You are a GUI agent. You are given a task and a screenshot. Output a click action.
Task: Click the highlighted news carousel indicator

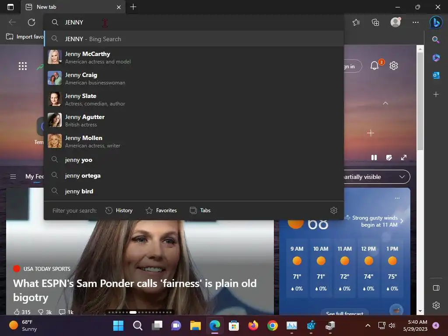click(x=133, y=312)
